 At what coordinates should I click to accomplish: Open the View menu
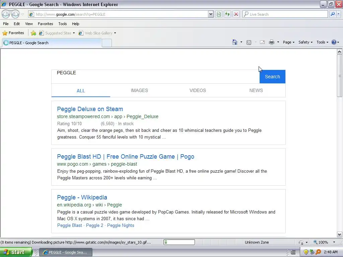pos(29,24)
